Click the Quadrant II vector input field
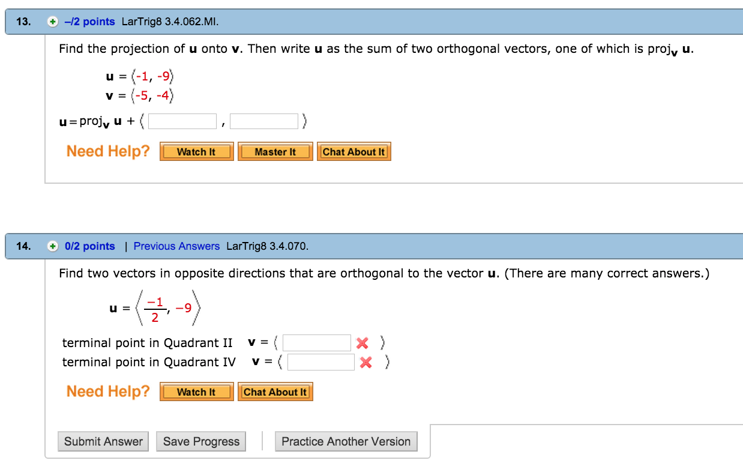The height and width of the screenshot is (472, 743). click(317, 342)
